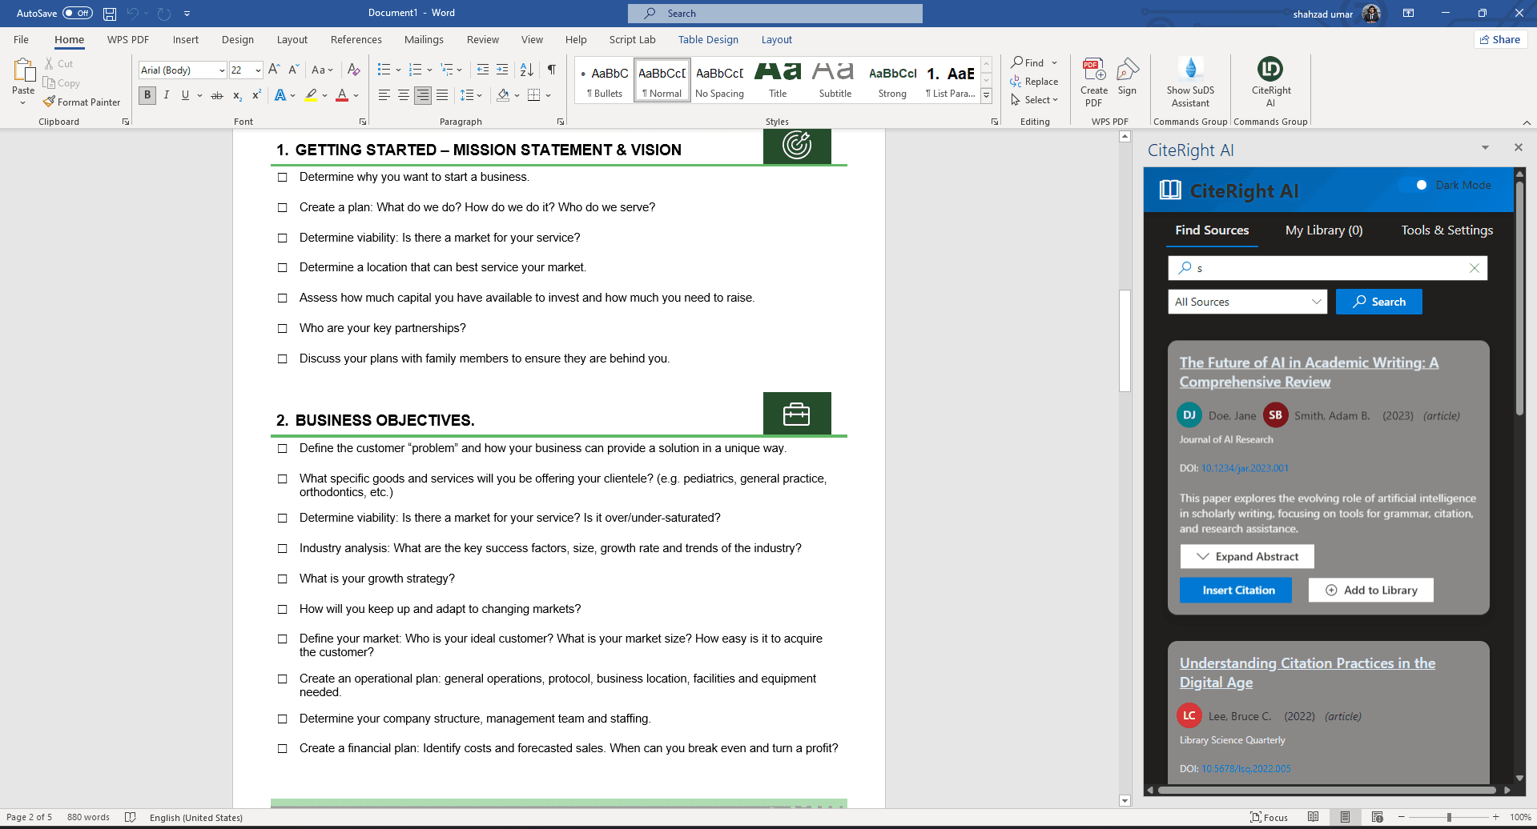The height and width of the screenshot is (829, 1537).
Task: Open 'Understanding Citation Practices in the Digital Age' link
Action: coord(1307,673)
